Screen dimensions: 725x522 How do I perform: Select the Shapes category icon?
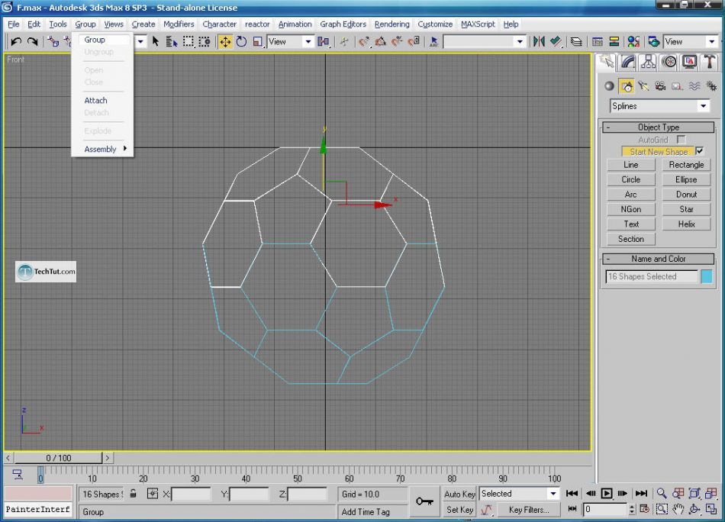pos(627,86)
